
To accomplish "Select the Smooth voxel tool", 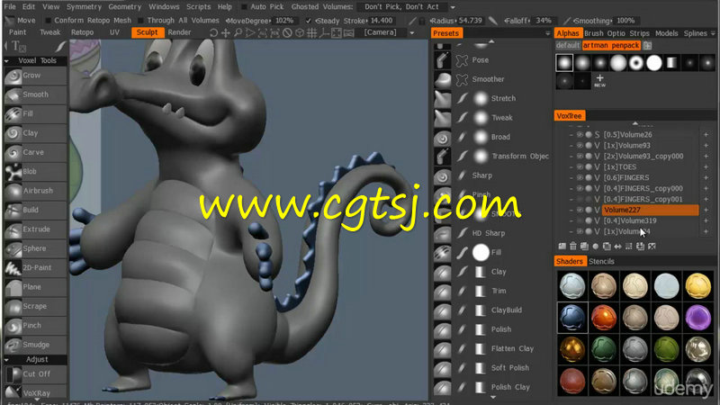I will 35,94.
